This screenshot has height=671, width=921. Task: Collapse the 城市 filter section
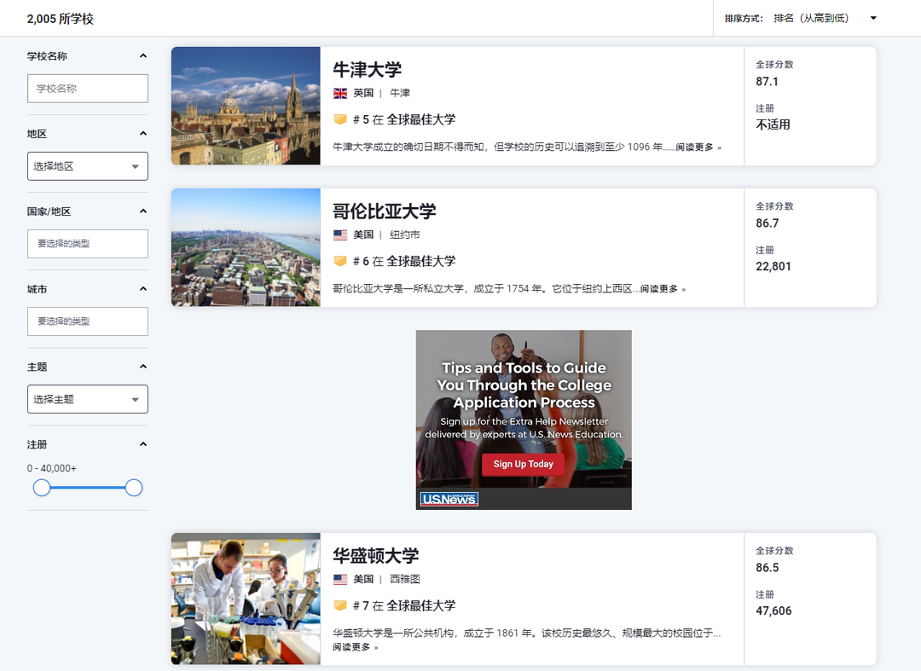pyautogui.click(x=142, y=289)
